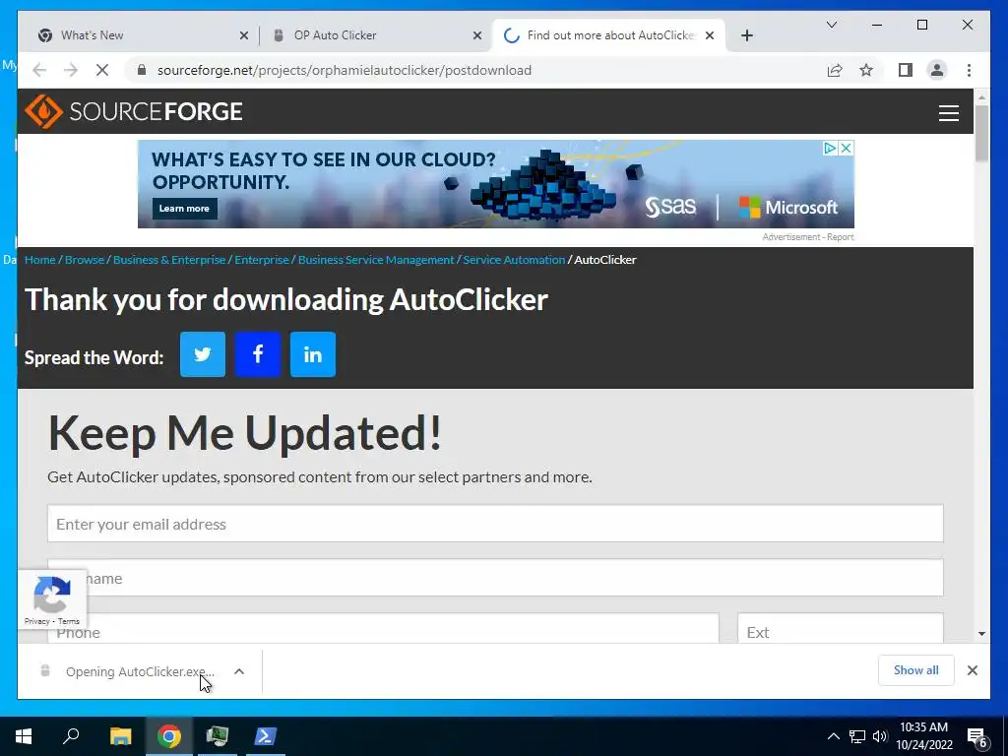Open the reCAPTCHA Privacy link
The image size is (1008, 756).
[36, 622]
